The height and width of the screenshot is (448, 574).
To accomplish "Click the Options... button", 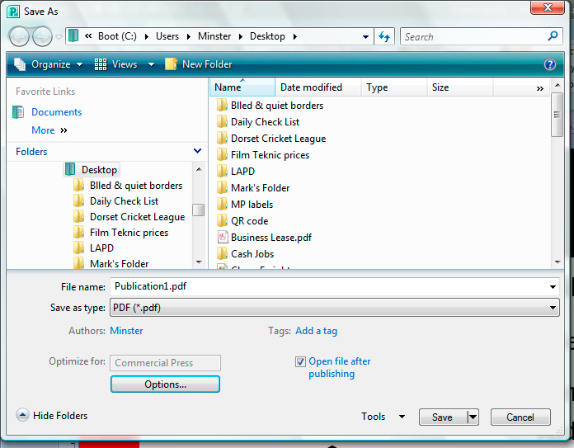I will 165,384.
